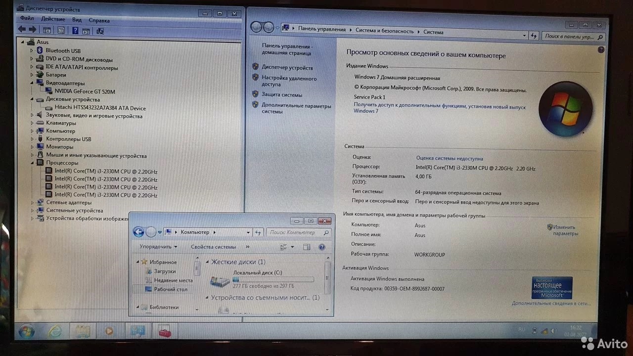Open Диспетчер устройств link in System sidebar

coord(287,68)
